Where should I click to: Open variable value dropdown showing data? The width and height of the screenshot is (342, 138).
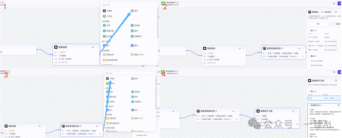tap(332, 98)
